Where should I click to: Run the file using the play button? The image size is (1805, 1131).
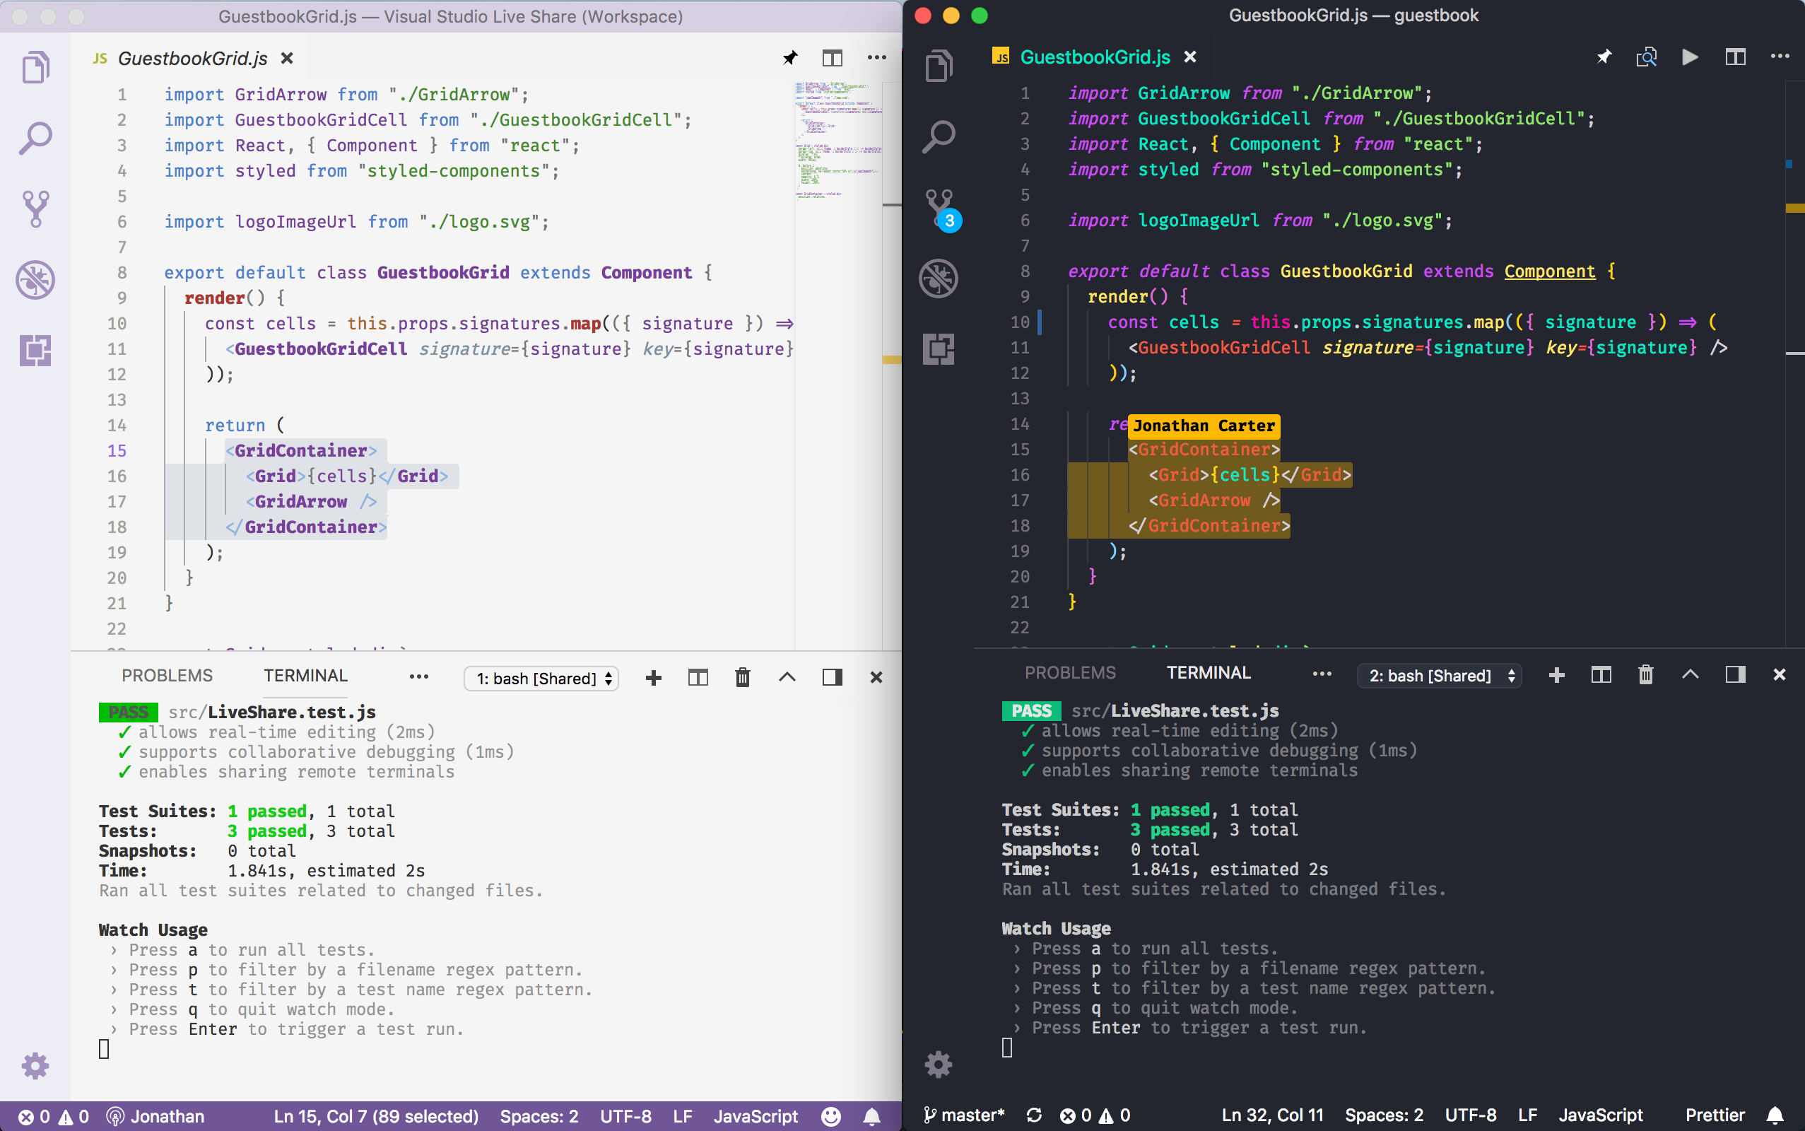(1690, 57)
